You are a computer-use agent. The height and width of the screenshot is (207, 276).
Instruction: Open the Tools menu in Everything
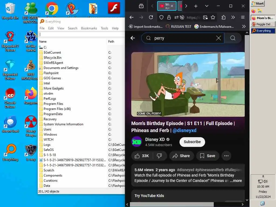coord(104,28)
